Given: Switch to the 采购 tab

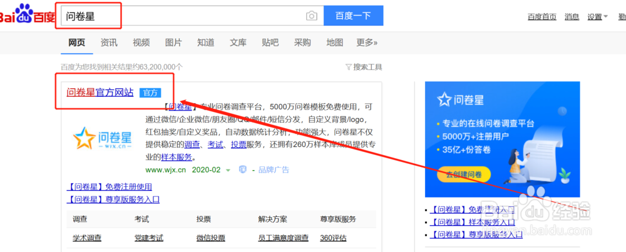Looking at the screenshot, I should coord(302,43).
